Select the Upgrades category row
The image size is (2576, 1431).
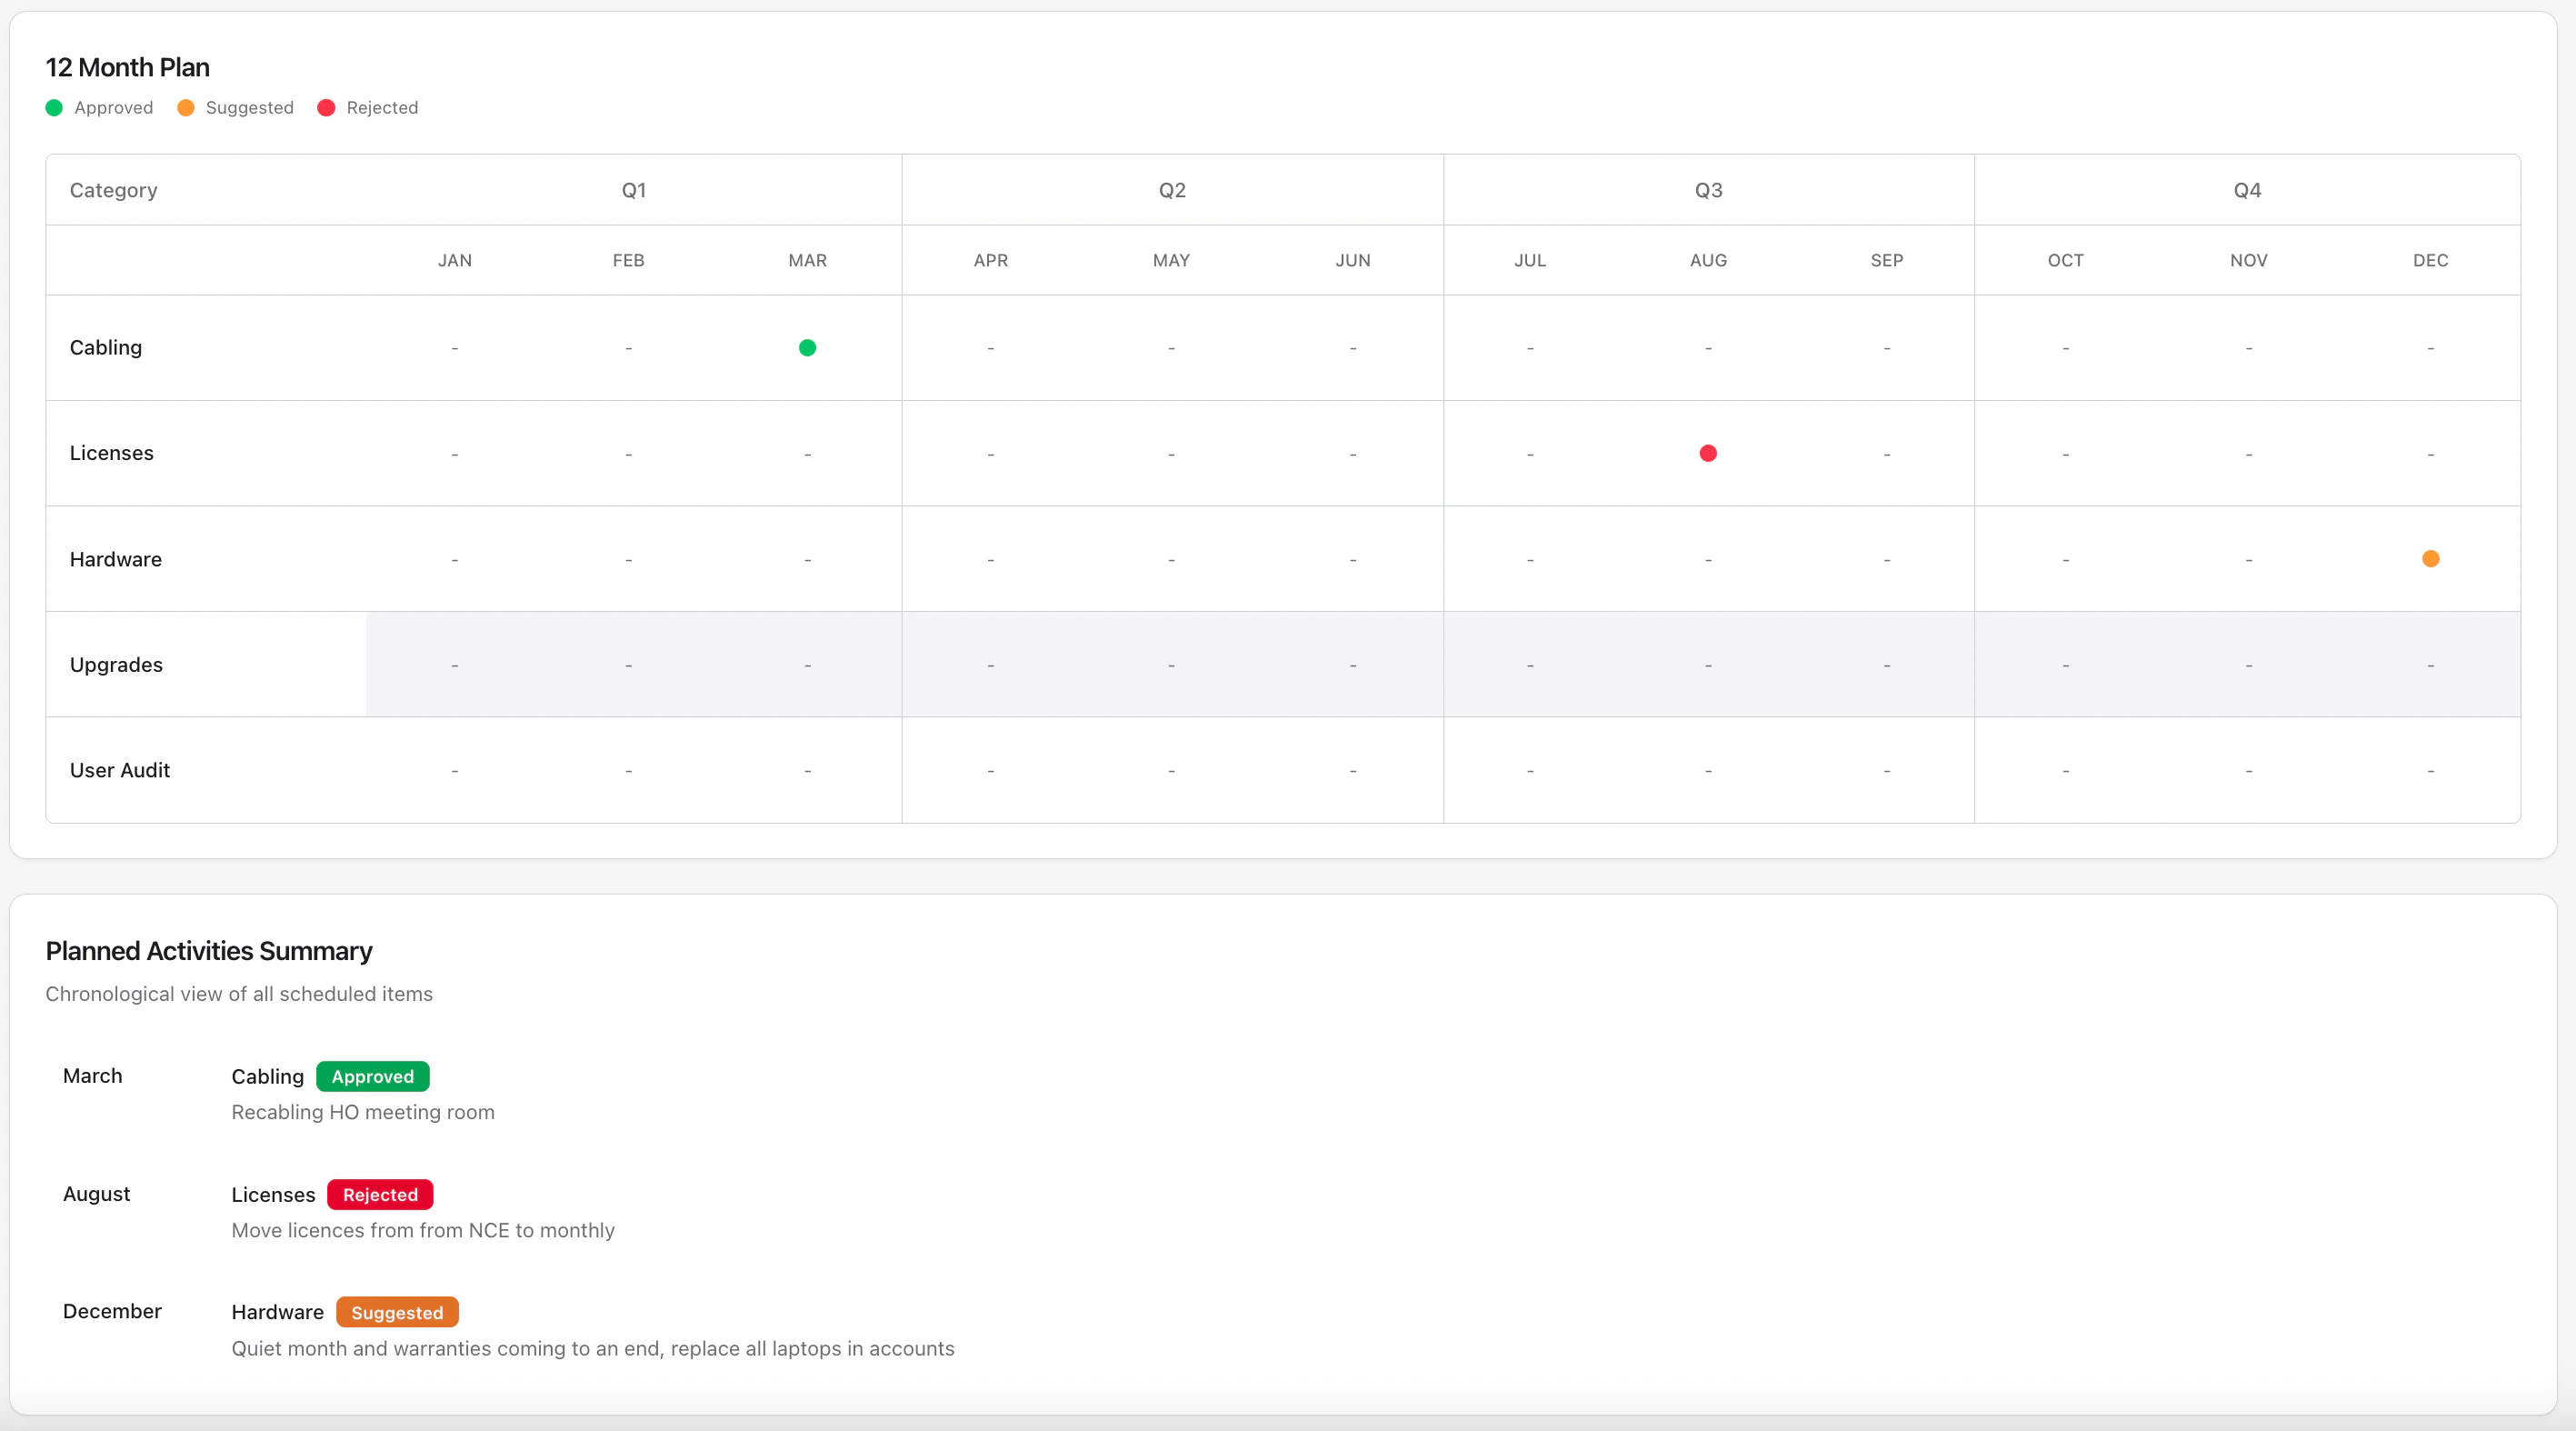116,664
